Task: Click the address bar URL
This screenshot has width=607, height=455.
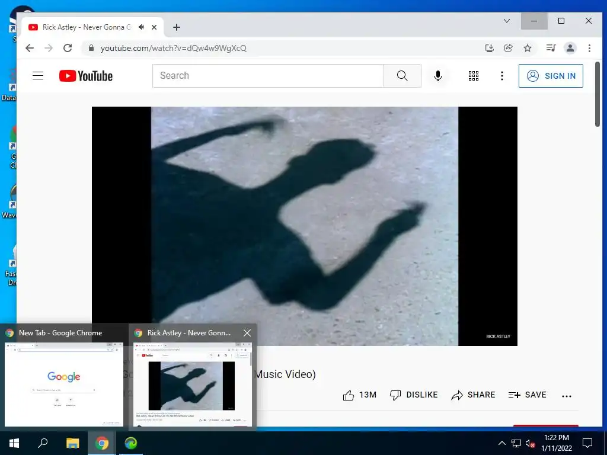Action: (x=174, y=48)
